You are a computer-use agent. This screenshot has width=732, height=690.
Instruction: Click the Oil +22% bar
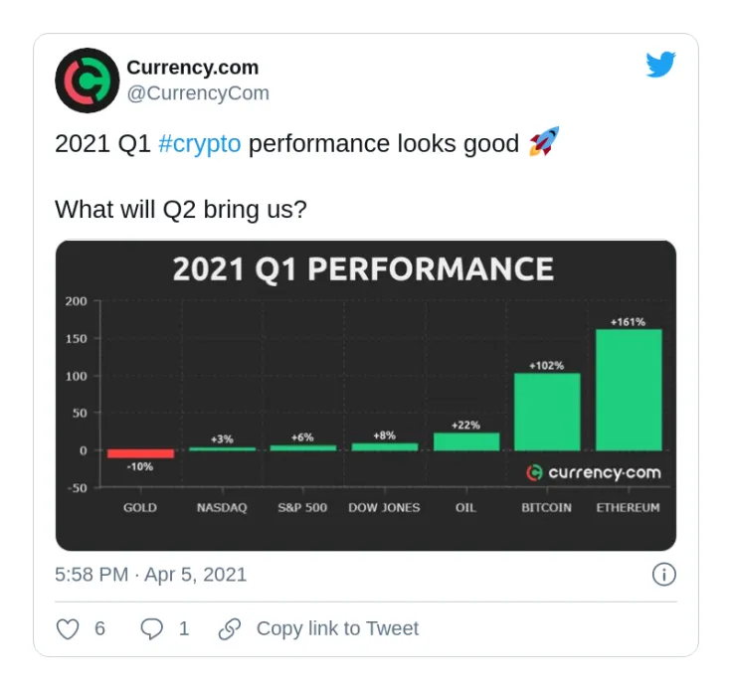[466, 441]
